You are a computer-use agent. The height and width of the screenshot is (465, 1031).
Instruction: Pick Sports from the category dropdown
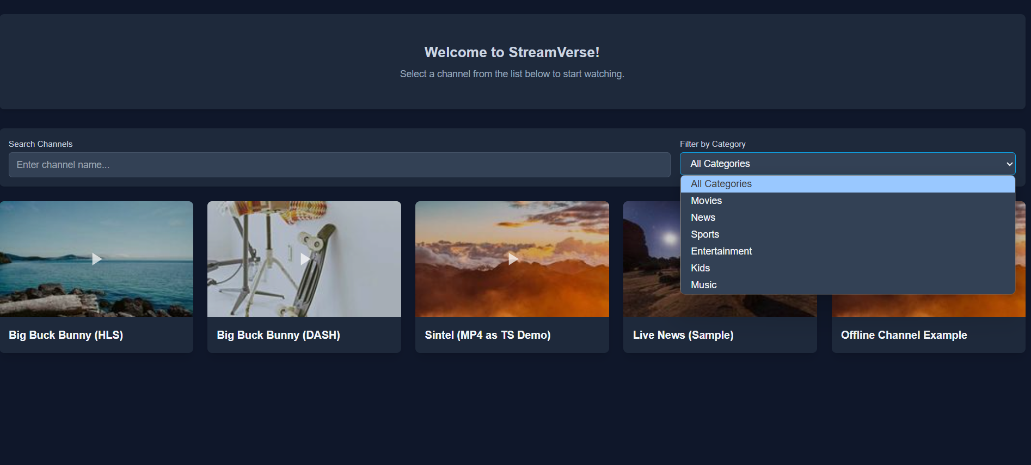[705, 234]
